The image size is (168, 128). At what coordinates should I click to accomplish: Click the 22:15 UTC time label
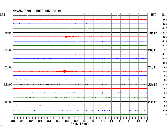[153, 85]
